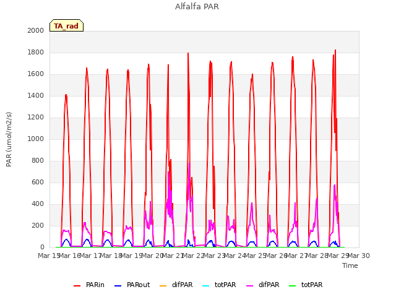Click the 1600 y-axis tick label

[36, 74]
